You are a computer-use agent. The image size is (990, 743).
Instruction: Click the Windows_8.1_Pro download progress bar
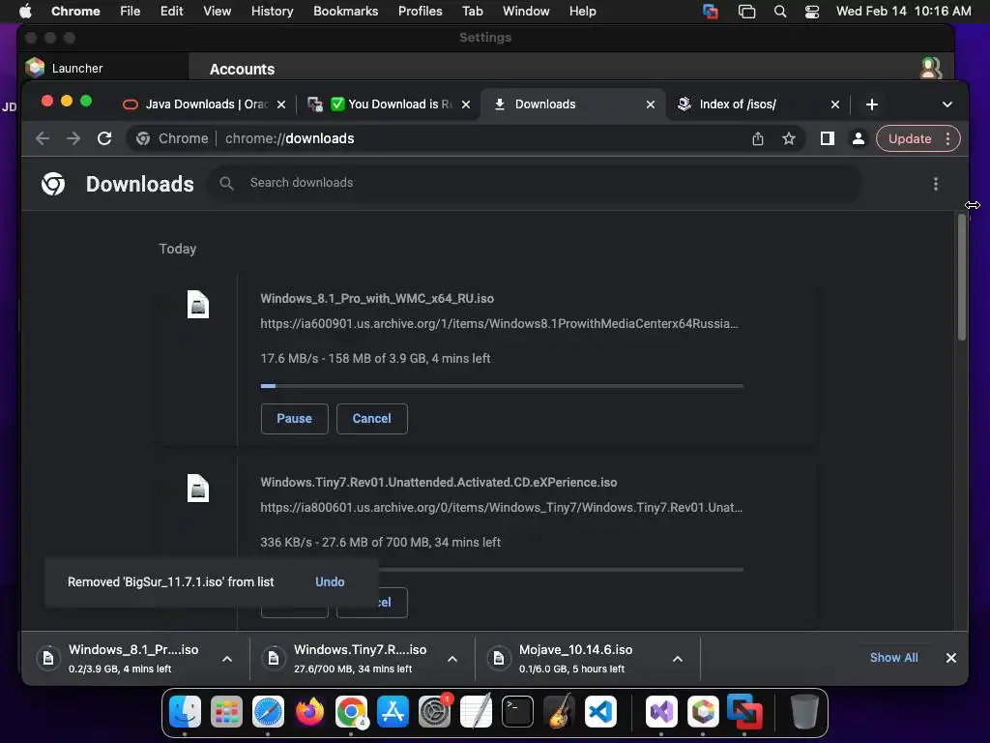[x=502, y=385]
